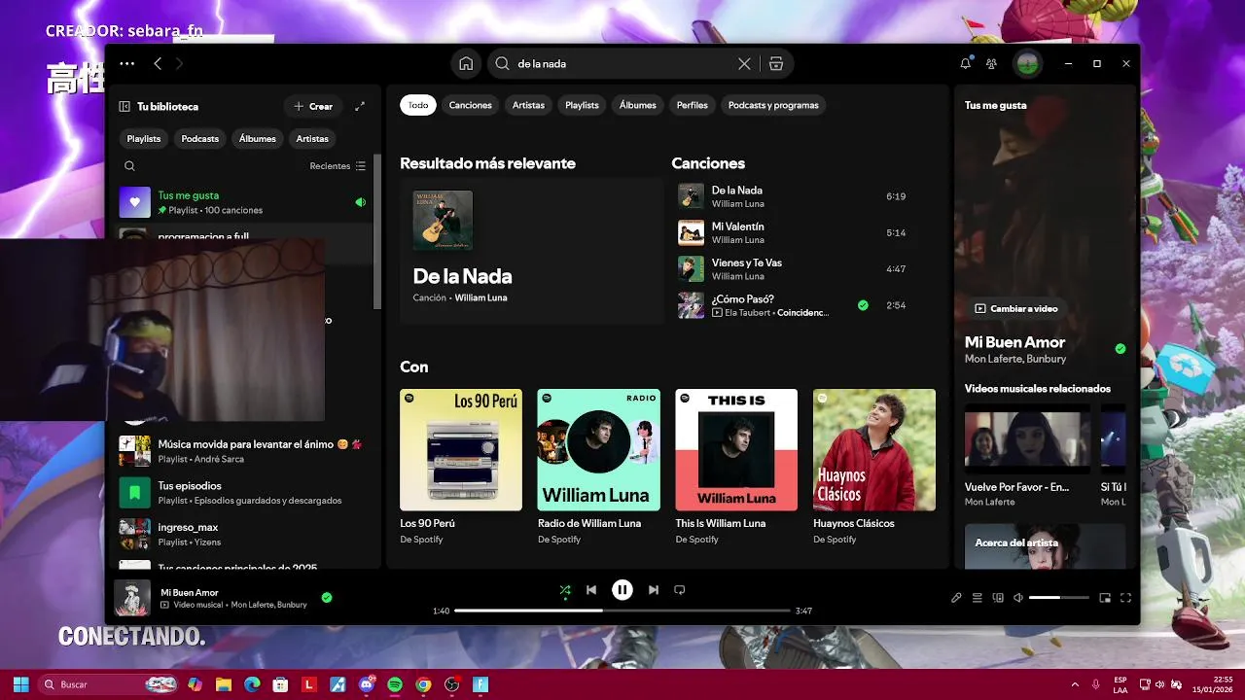The image size is (1245, 700).
Task: Open the user profile avatar
Action: tap(1028, 63)
